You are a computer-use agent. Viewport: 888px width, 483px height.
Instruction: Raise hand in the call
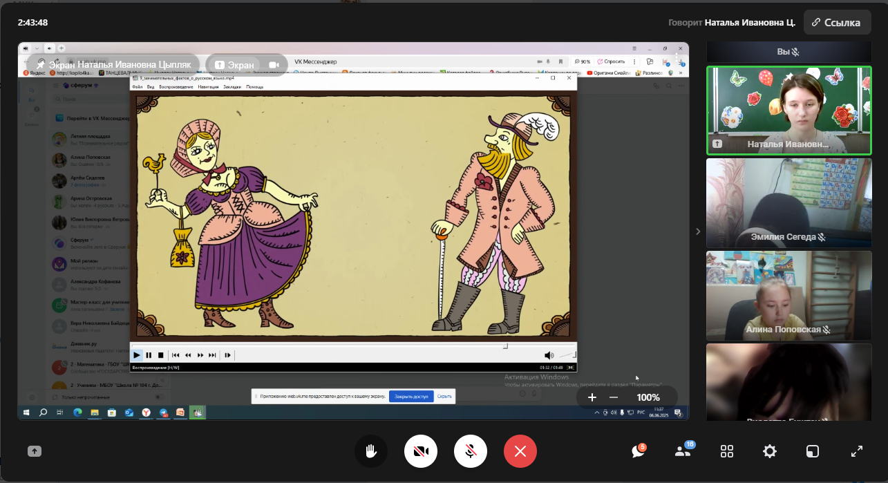(371, 451)
